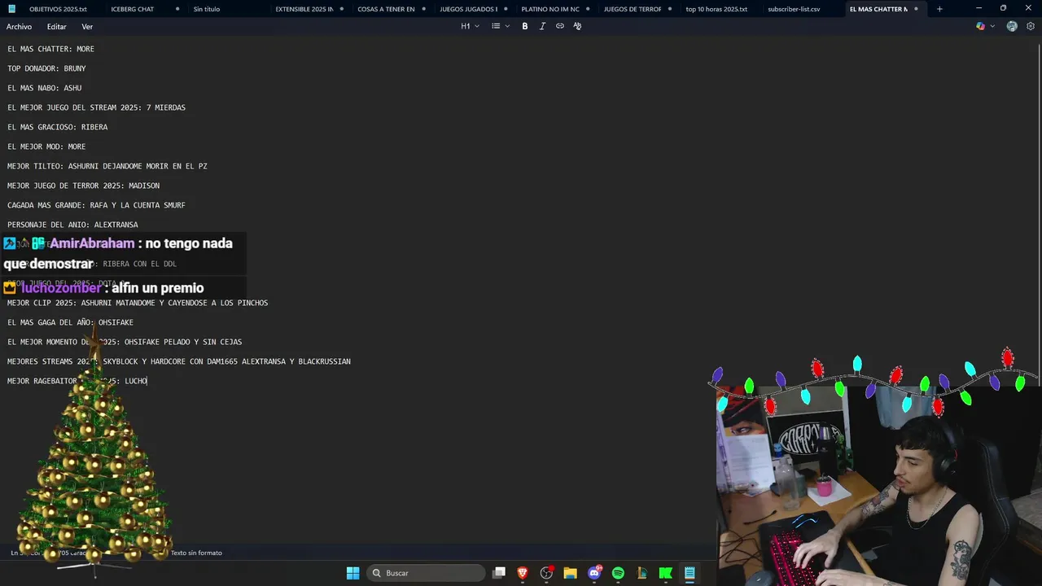Click the webcam overlay of the streamer
Viewport: 1042px width, 586px height.
click(878, 484)
